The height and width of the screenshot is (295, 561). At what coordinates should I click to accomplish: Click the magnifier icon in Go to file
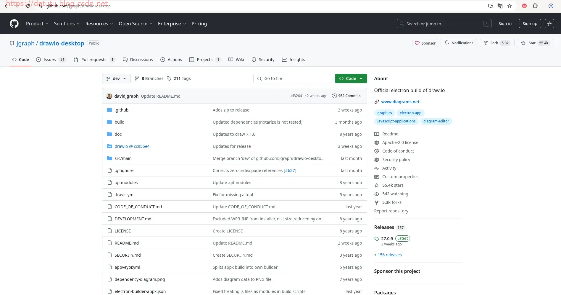(x=259, y=78)
